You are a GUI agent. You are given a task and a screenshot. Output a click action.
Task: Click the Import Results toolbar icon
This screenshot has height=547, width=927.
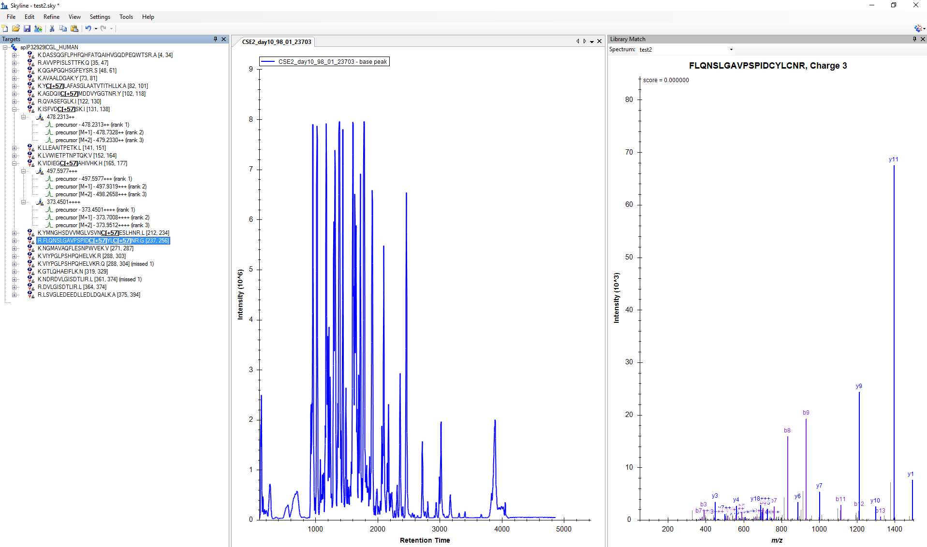[x=38, y=29]
